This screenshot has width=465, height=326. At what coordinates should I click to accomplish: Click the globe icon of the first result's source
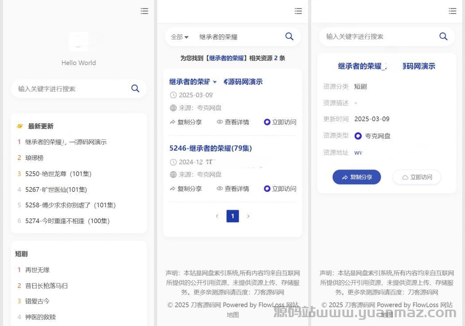173,108
